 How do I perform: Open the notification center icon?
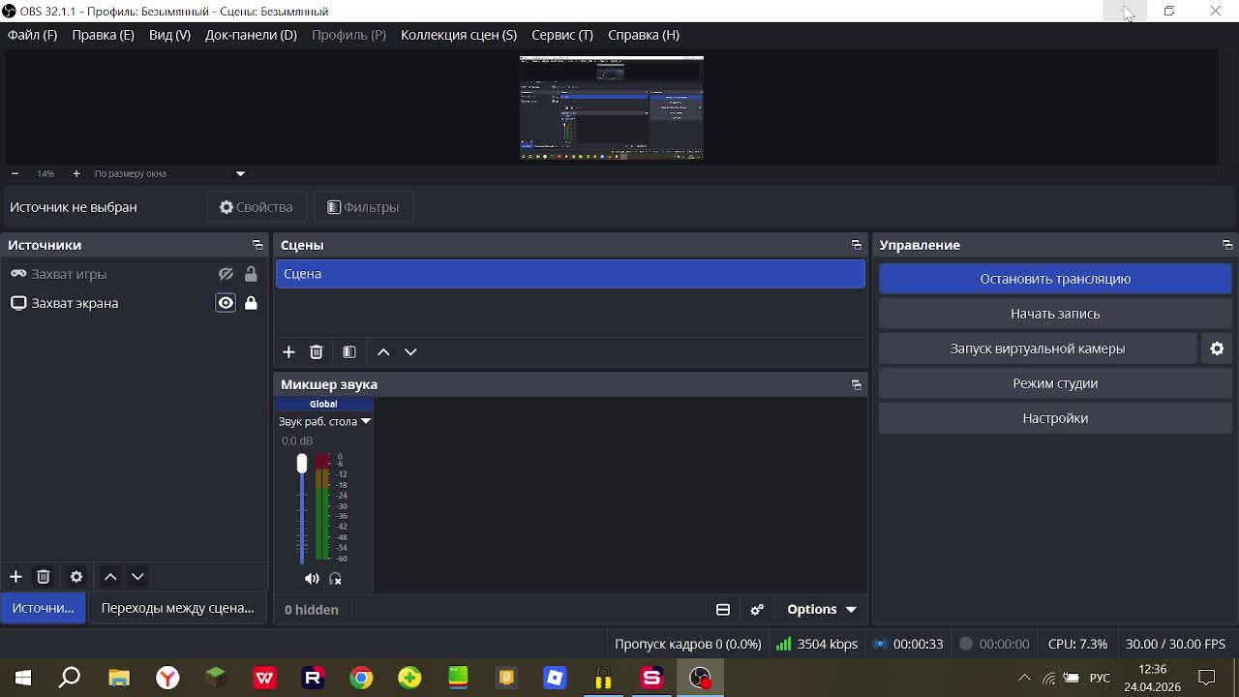coord(1207,678)
